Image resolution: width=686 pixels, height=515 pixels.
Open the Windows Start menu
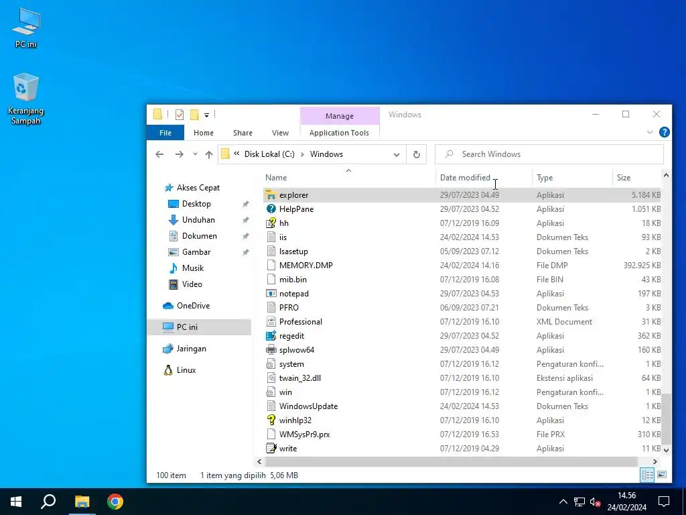(16, 502)
